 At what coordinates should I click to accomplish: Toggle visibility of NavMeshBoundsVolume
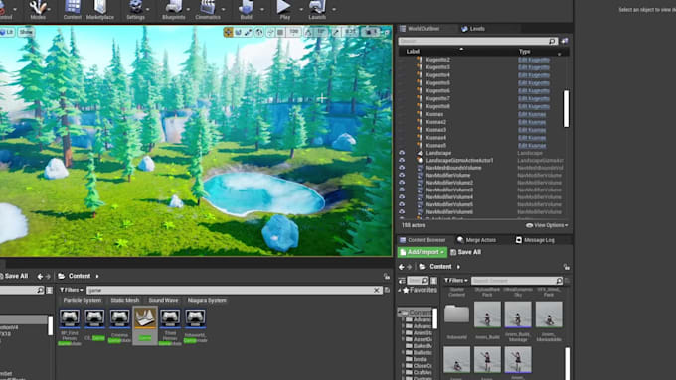(x=402, y=168)
